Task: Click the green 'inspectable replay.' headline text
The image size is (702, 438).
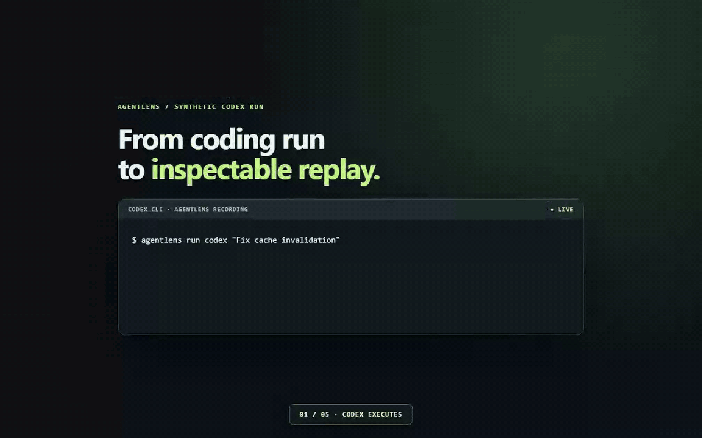Action: click(x=266, y=170)
